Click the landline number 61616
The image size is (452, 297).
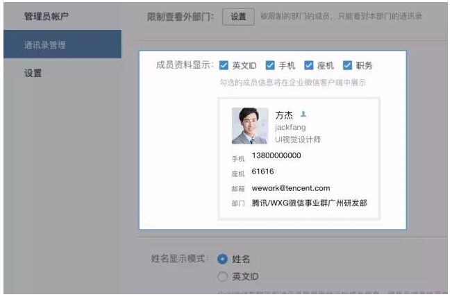(262, 171)
